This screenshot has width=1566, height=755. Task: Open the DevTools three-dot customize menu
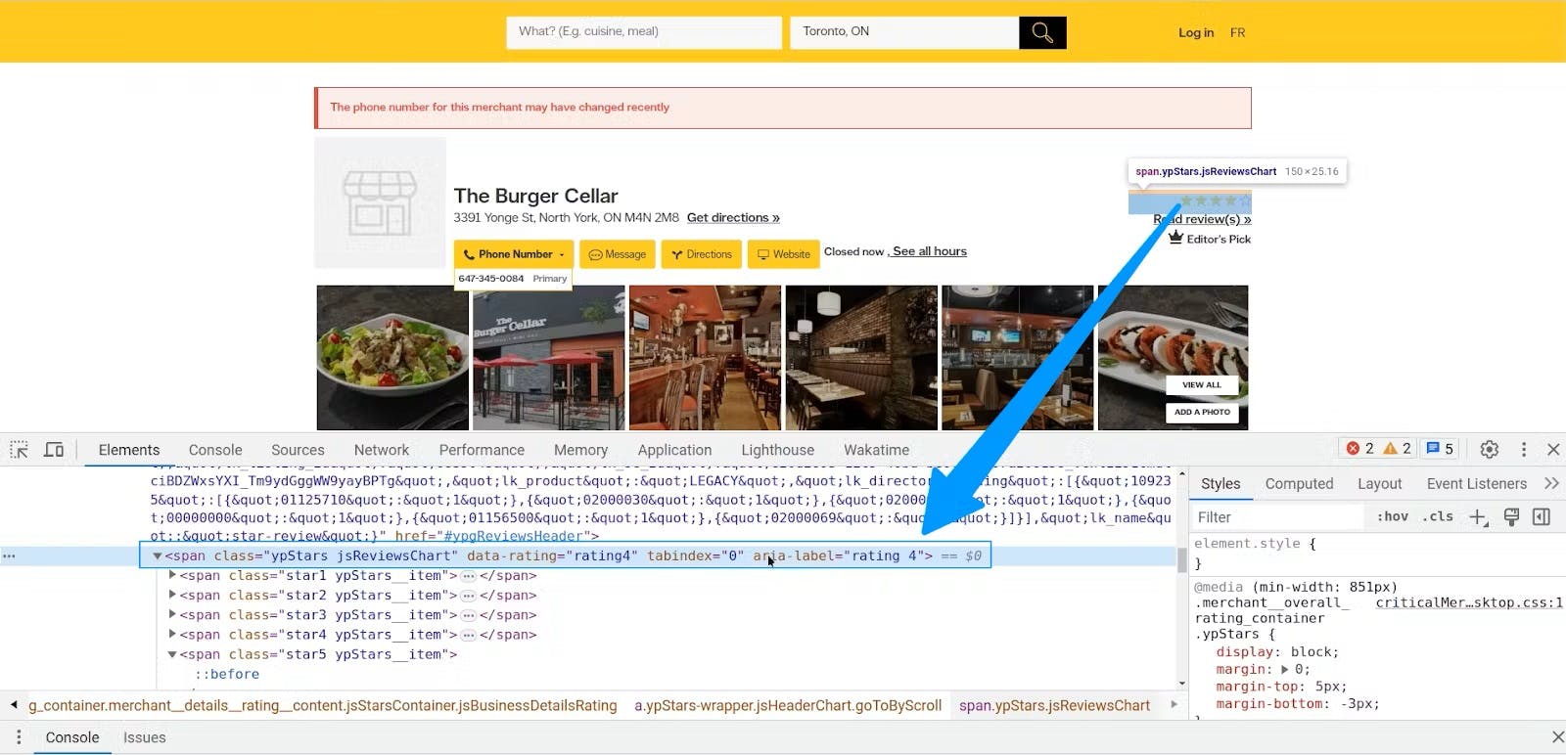point(1524,449)
